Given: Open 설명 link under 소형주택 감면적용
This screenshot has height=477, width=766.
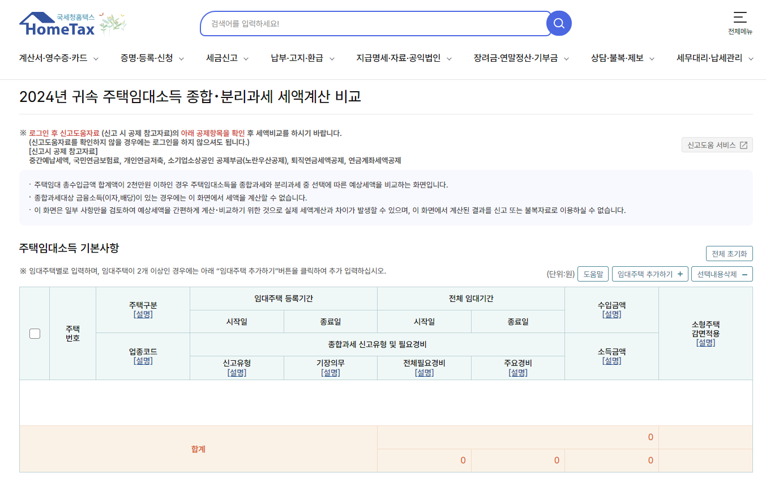Looking at the screenshot, I should pos(705,343).
